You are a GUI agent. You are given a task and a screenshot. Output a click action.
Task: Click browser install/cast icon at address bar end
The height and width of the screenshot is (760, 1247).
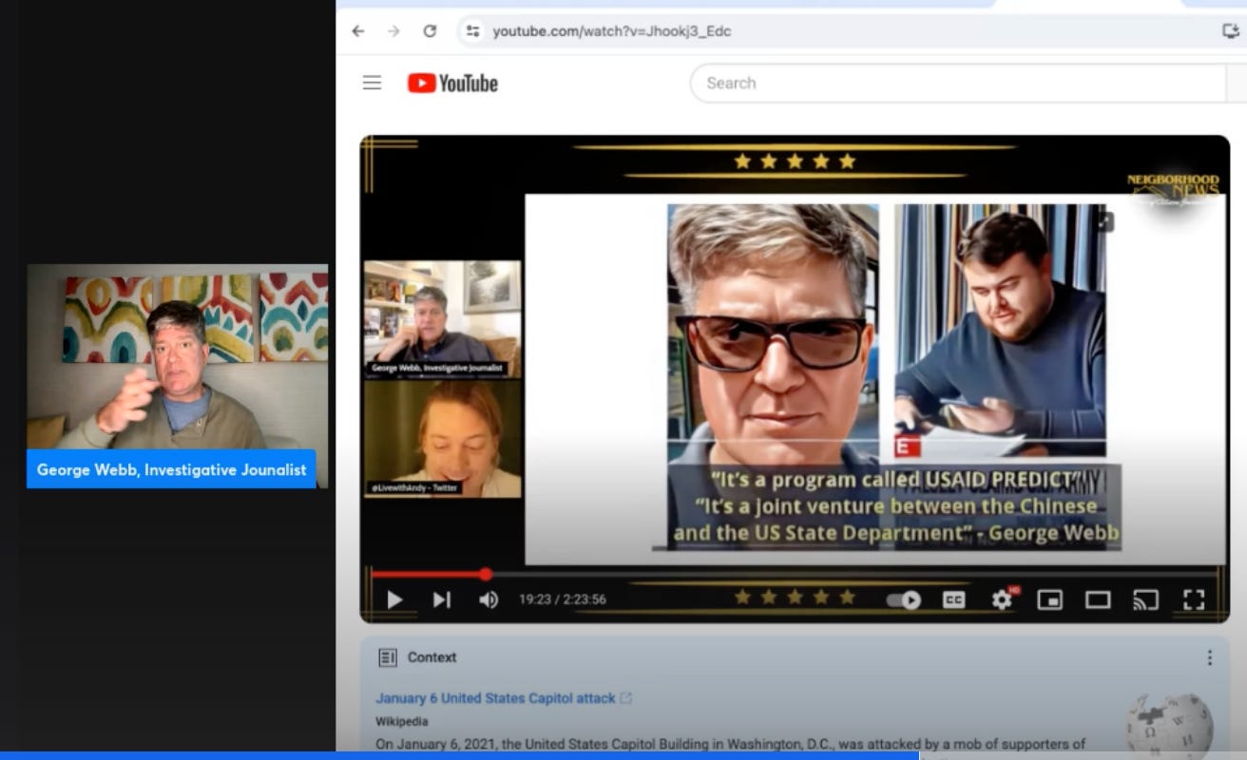tap(1231, 30)
